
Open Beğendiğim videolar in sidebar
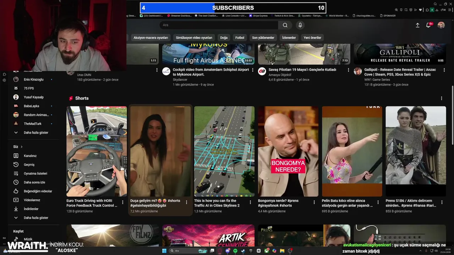[33, 191]
